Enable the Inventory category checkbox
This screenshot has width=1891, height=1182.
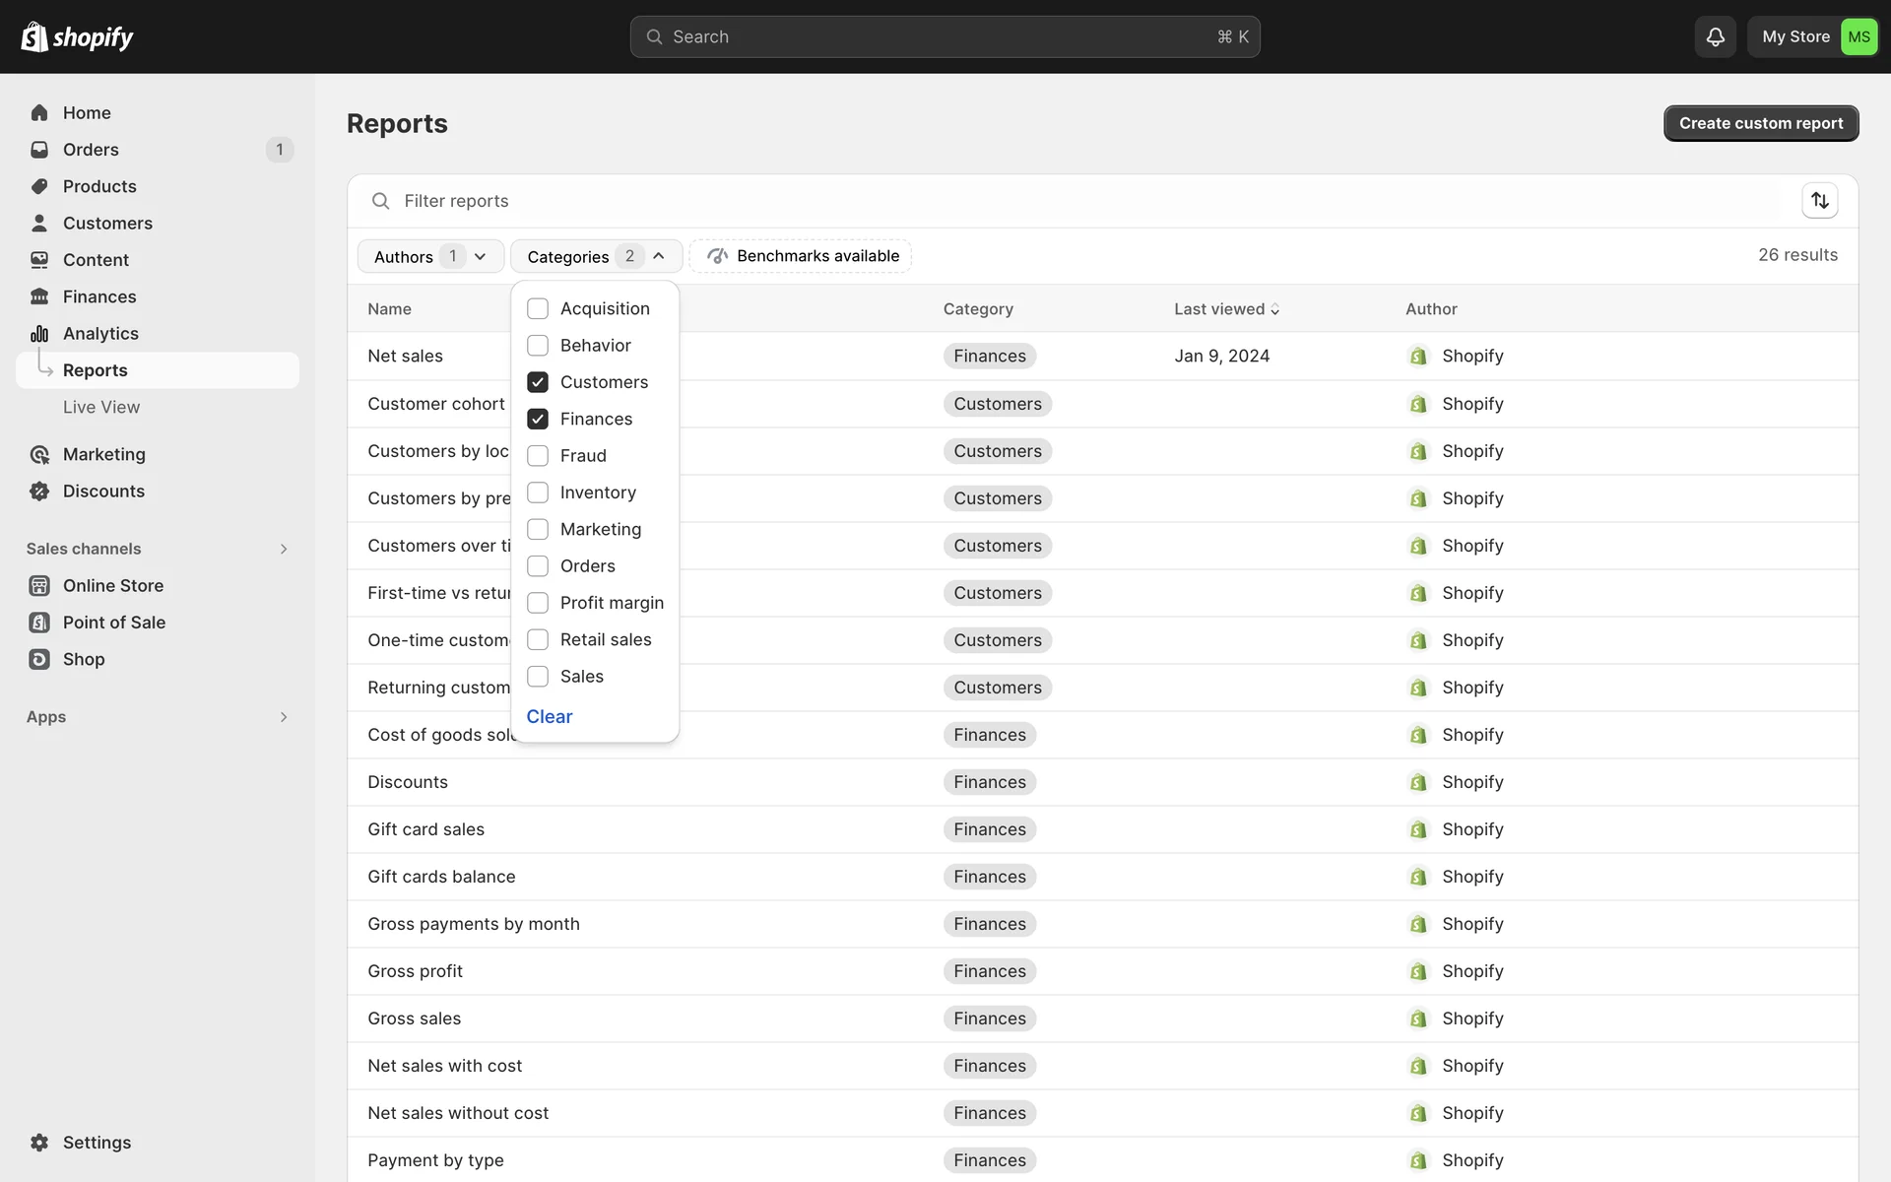pyautogui.click(x=538, y=492)
